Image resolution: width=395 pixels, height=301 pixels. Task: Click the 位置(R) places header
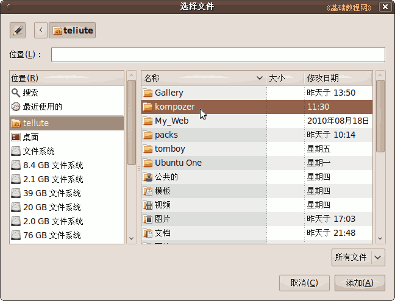coord(67,78)
